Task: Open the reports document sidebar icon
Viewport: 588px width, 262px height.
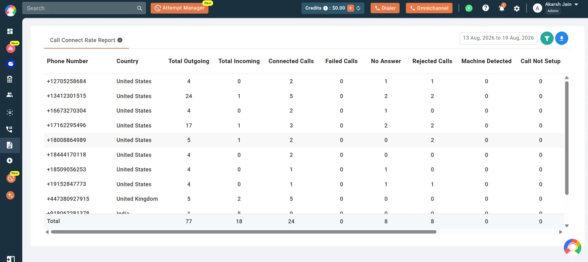Action: tap(10, 145)
